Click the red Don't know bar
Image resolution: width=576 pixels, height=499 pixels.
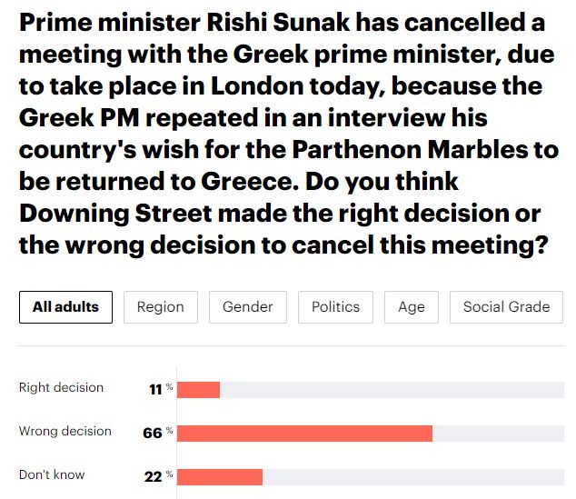click(x=220, y=476)
